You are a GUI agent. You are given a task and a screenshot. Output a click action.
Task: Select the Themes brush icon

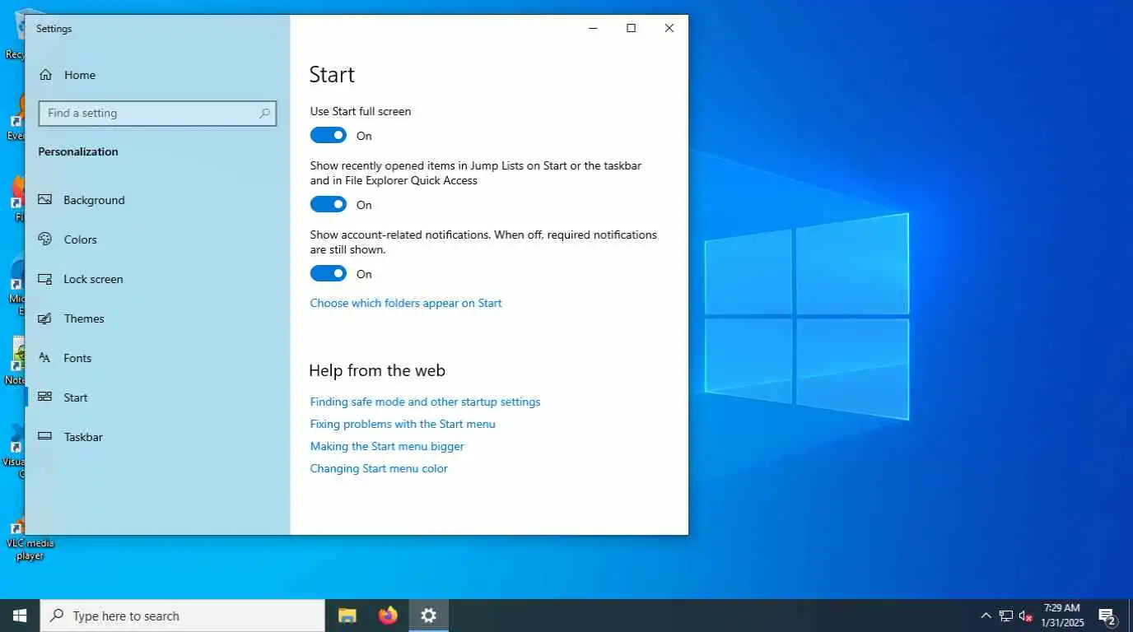coord(45,318)
